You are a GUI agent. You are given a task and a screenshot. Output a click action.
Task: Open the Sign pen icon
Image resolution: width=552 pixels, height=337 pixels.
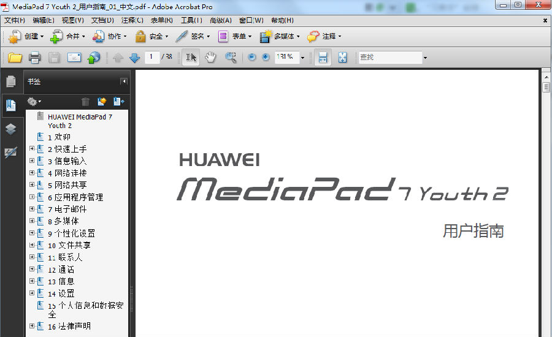(x=182, y=36)
